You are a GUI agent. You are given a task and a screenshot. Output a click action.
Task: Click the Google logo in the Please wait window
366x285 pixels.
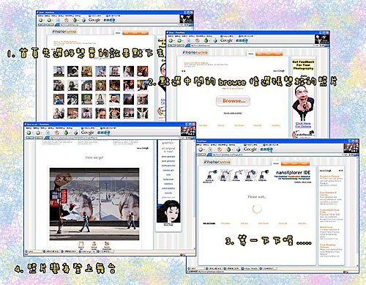pos(250,149)
